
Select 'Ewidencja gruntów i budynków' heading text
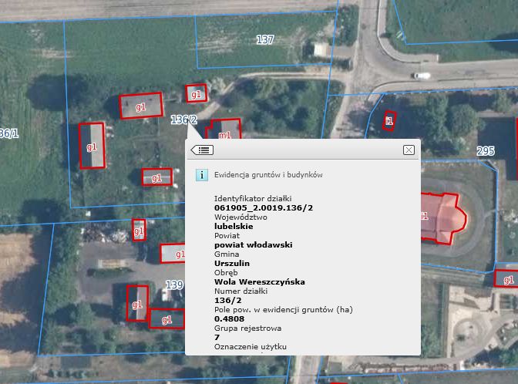point(268,175)
